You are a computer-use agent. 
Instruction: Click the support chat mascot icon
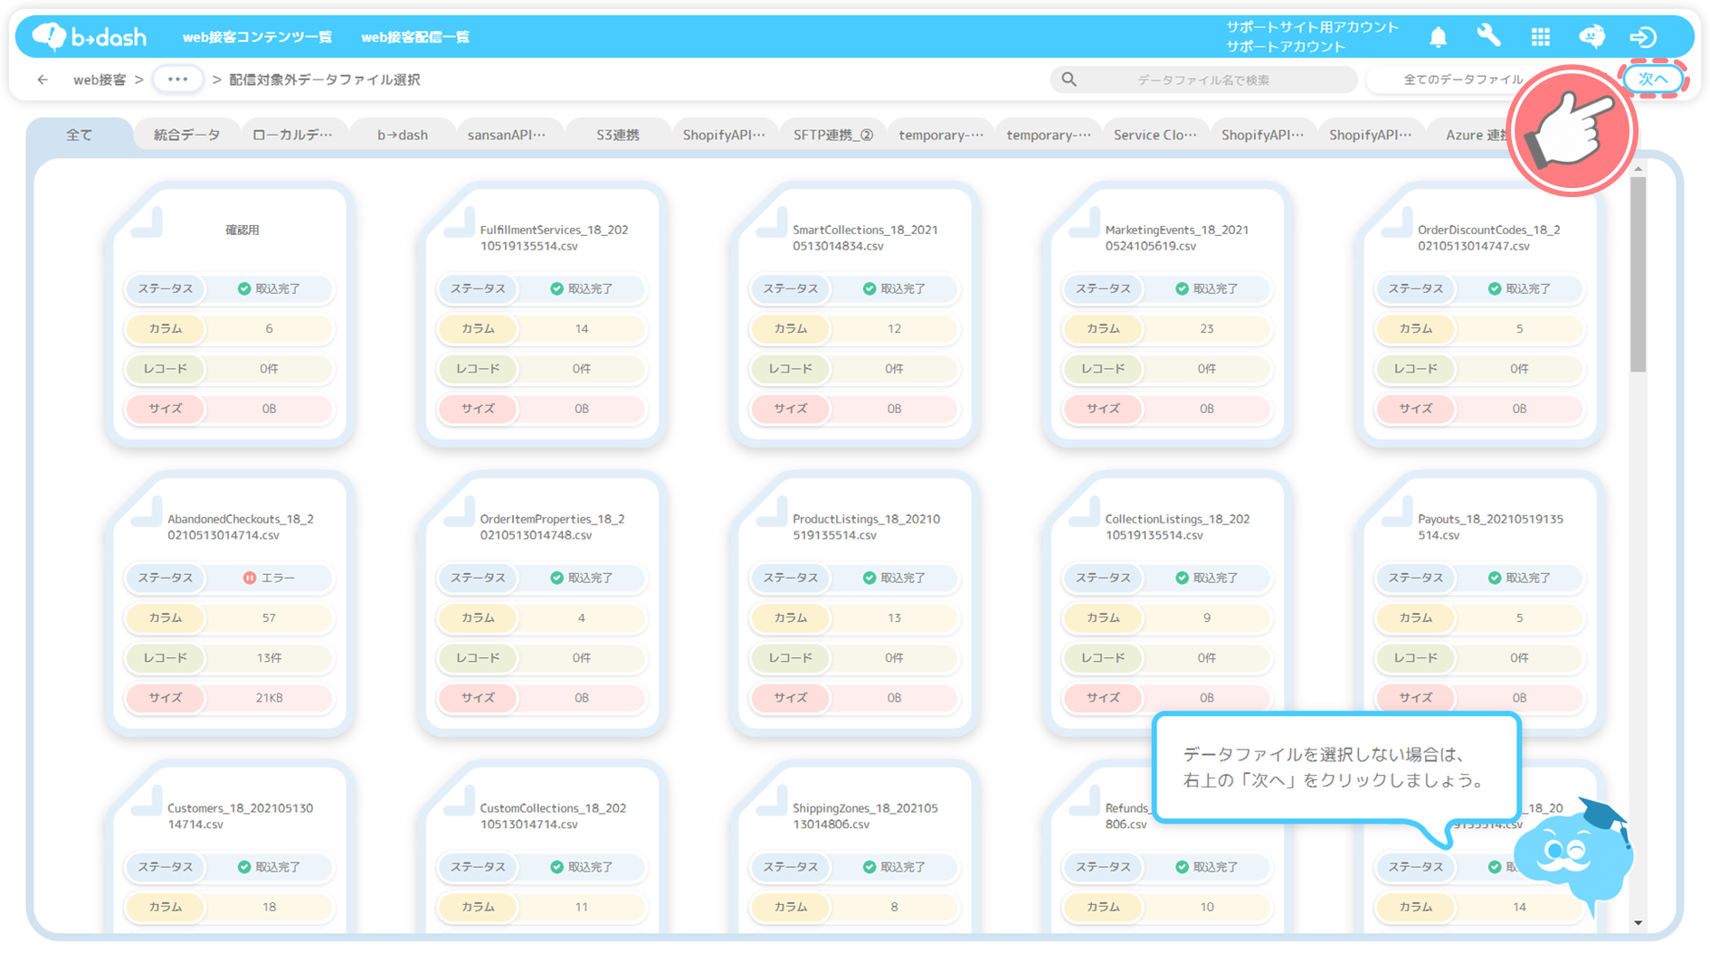[x=1591, y=36]
